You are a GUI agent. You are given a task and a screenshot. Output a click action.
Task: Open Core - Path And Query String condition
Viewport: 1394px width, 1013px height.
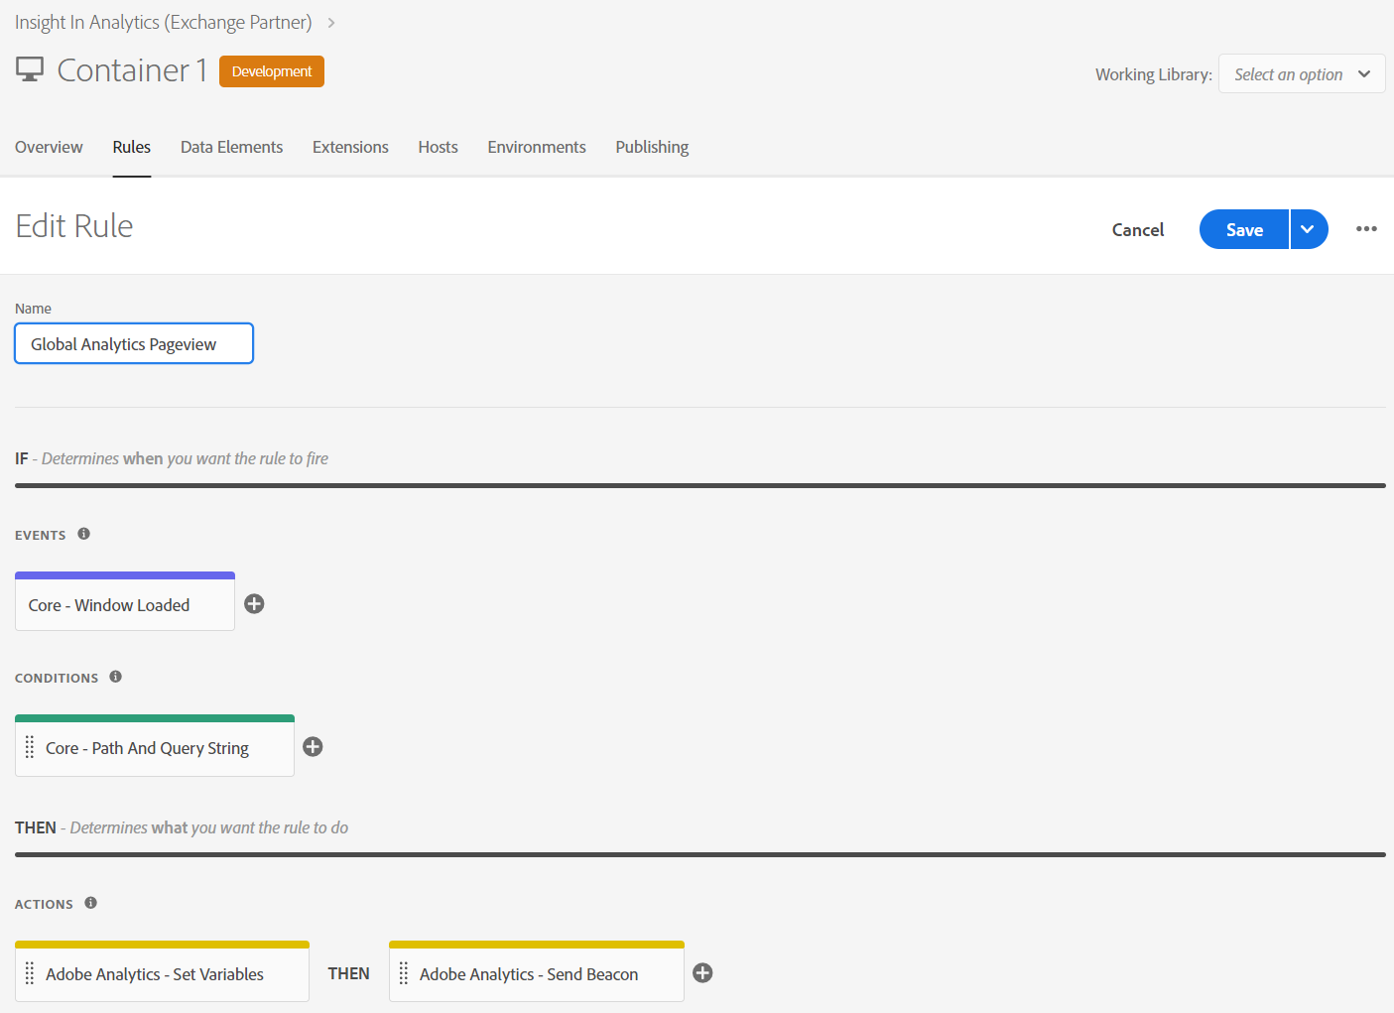click(x=155, y=746)
